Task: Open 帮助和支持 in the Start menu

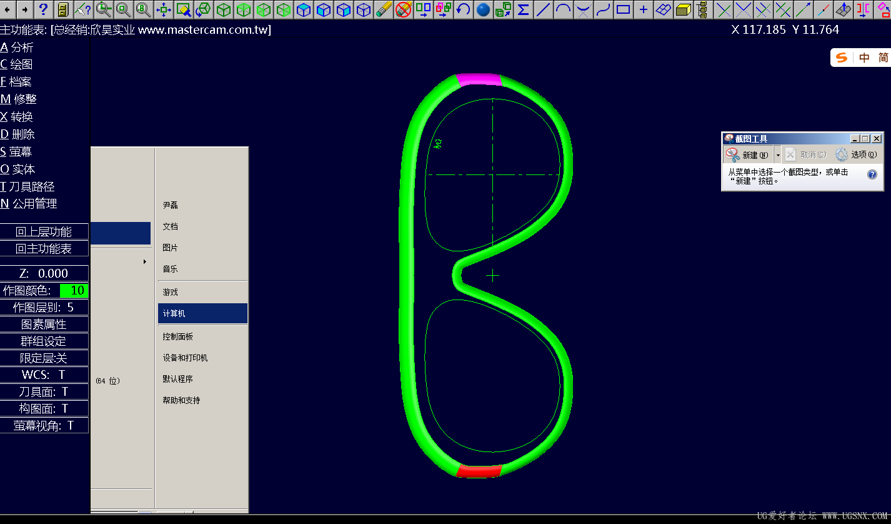Action: (x=202, y=400)
